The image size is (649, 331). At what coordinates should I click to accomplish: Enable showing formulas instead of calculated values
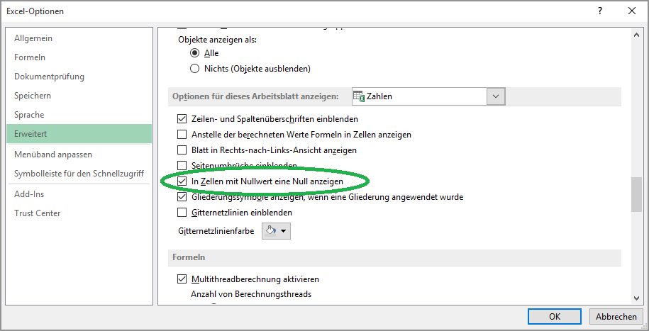tap(182, 135)
